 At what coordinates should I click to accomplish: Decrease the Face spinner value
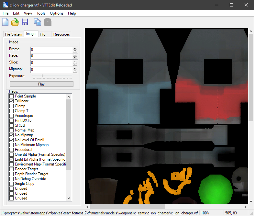click(x=75, y=58)
